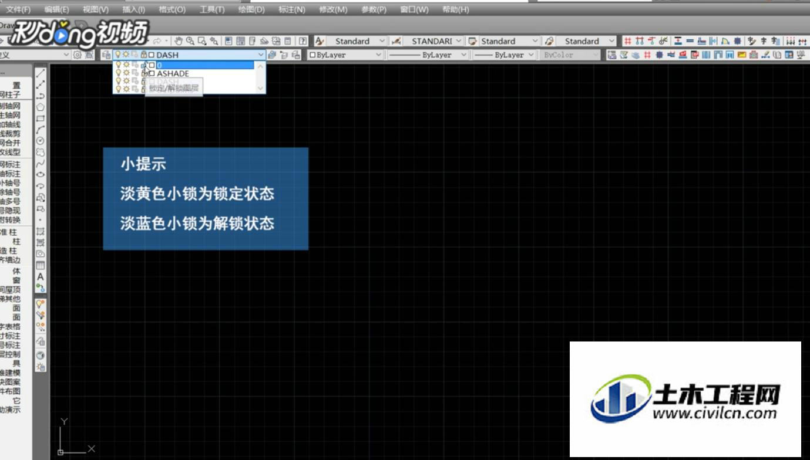
Task: Click the Zoom window icon
Action: (202, 41)
